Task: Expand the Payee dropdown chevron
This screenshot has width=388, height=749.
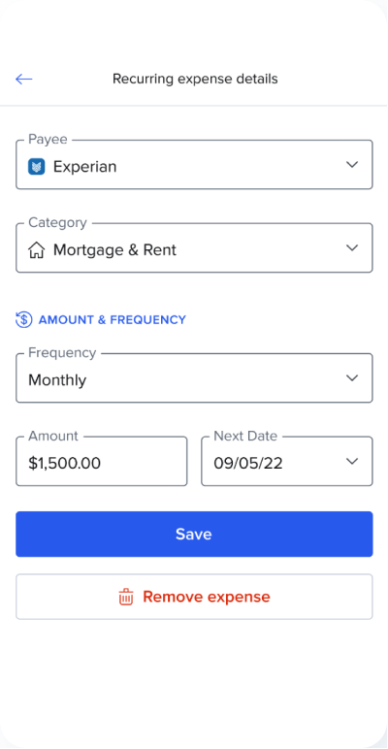Action: click(352, 165)
